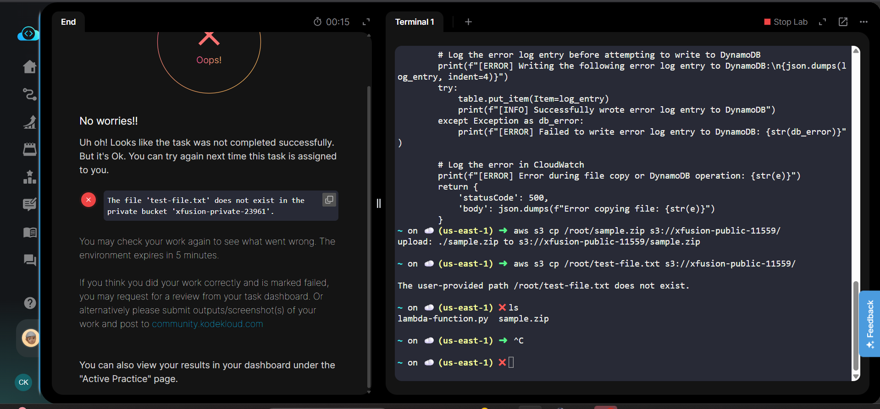880x409 pixels.
Task: Open the community.kodekloud.com link
Action: click(x=207, y=324)
